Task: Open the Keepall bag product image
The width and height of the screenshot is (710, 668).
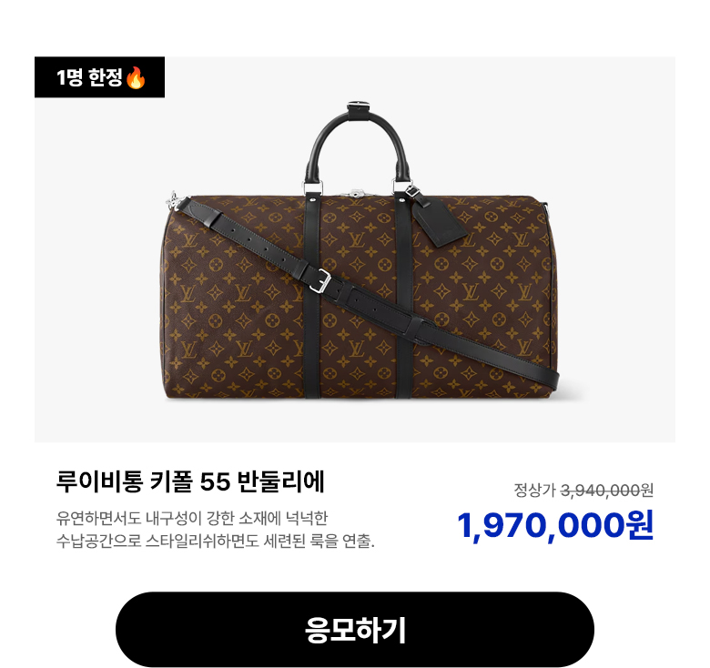Action: 355,249
